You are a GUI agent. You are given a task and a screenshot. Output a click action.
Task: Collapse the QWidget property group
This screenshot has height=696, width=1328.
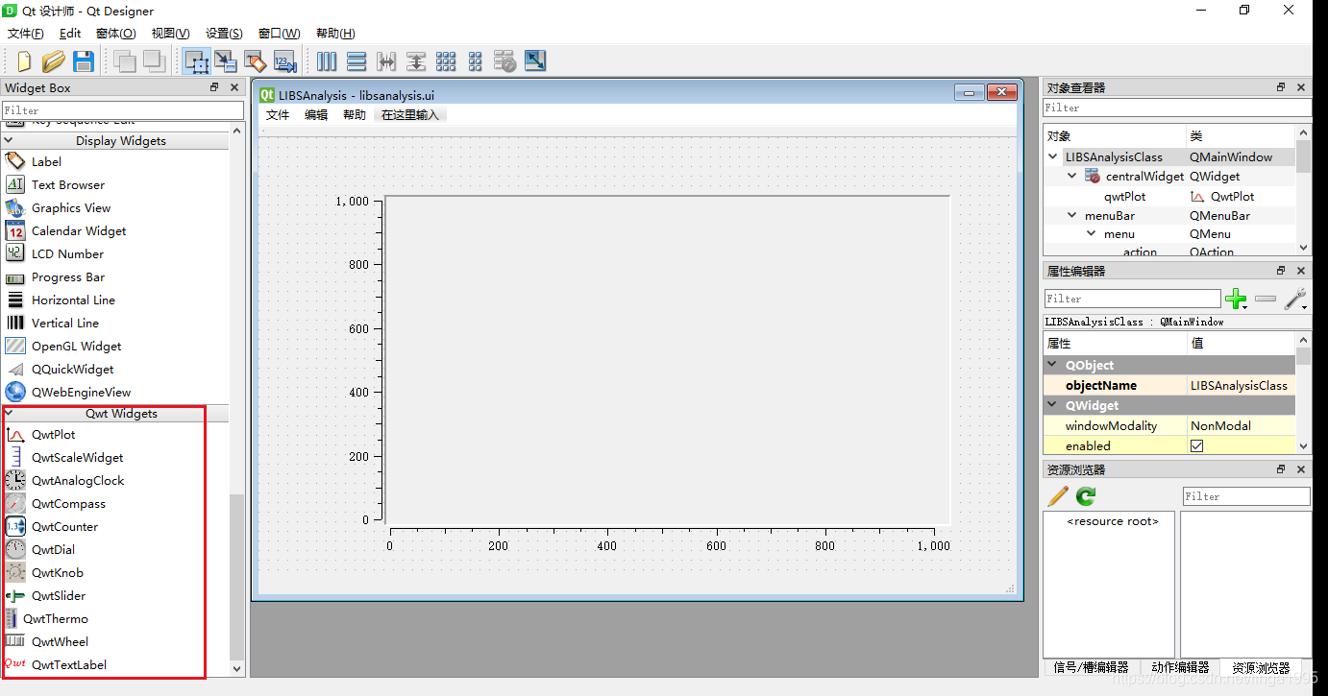(x=1054, y=406)
